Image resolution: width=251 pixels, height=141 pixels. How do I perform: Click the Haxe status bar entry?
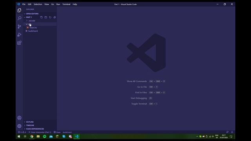(x=57, y=132)
